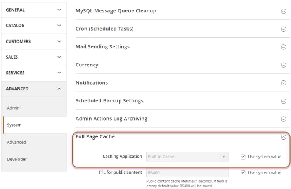
Task: Expand the GENERAL sidebar section
Action: pos(34,10)
